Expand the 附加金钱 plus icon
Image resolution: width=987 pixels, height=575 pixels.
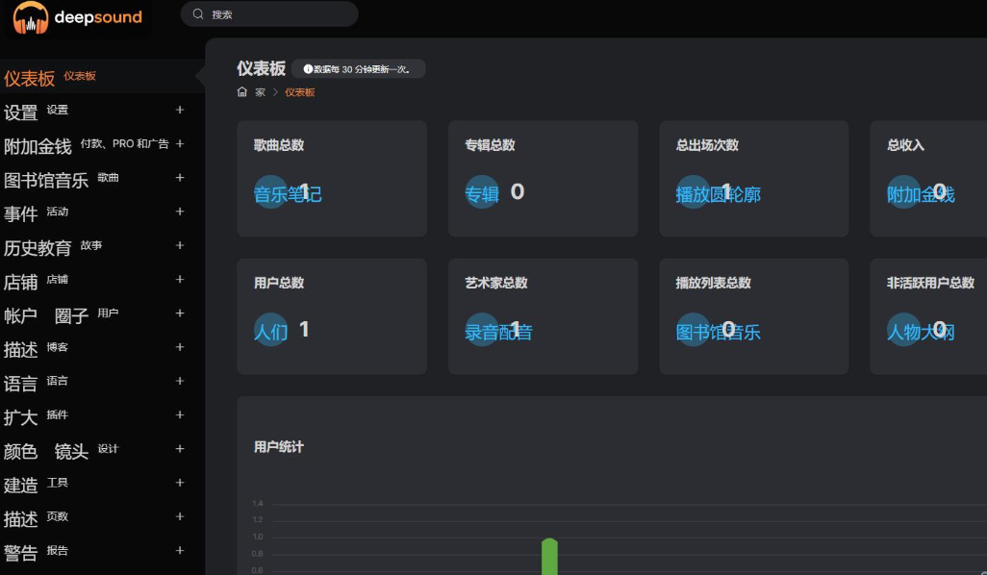[x=179, y=144]
